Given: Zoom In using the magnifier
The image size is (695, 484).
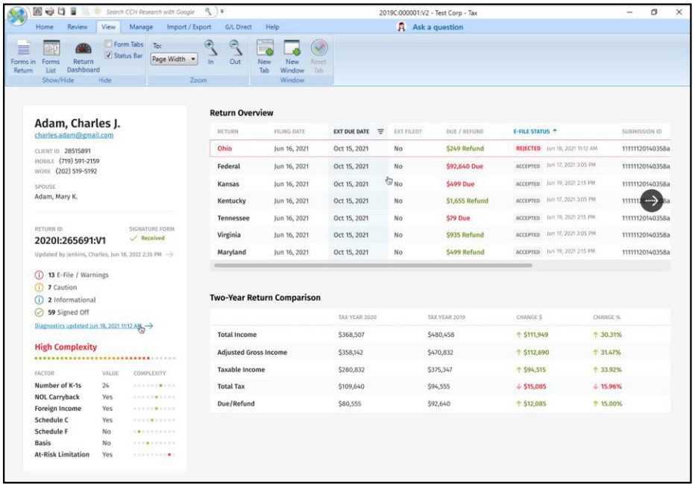Looking at the screenshot, I should (210, 52).
